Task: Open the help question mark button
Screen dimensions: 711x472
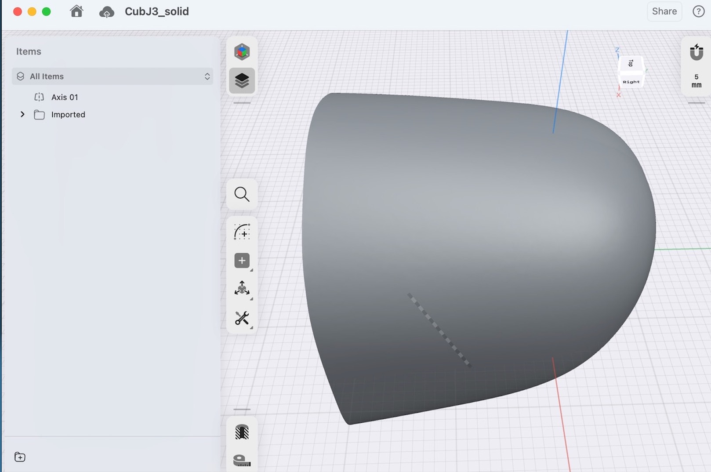Action: tap(698, 11)
